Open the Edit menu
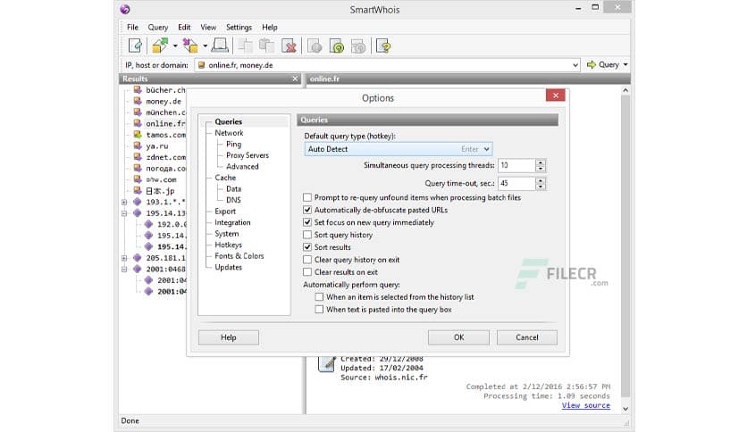747x432 pixels. (x=184, y=27)
